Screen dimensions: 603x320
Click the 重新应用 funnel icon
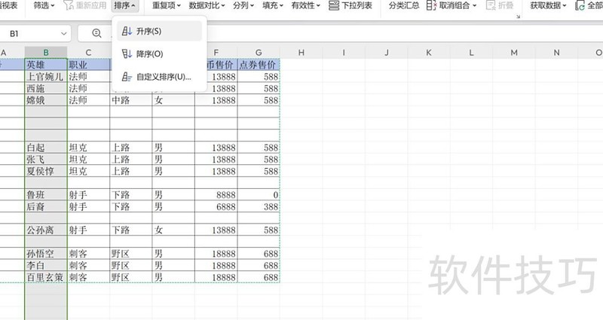pyautogui.click(x=69, y=5)
